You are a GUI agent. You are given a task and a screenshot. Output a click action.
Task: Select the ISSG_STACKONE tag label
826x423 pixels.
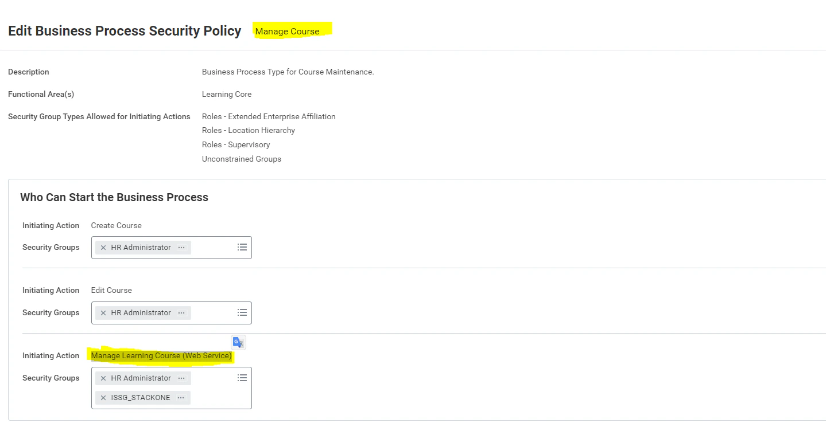tap(142, 397)
